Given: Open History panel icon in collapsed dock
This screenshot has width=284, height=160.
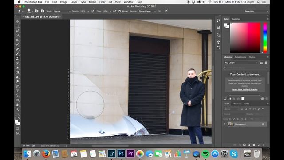Looking at the screenshot, I should 218,20.
